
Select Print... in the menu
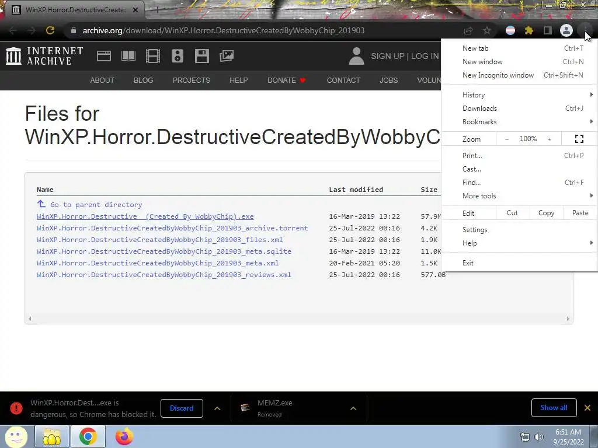519,155
